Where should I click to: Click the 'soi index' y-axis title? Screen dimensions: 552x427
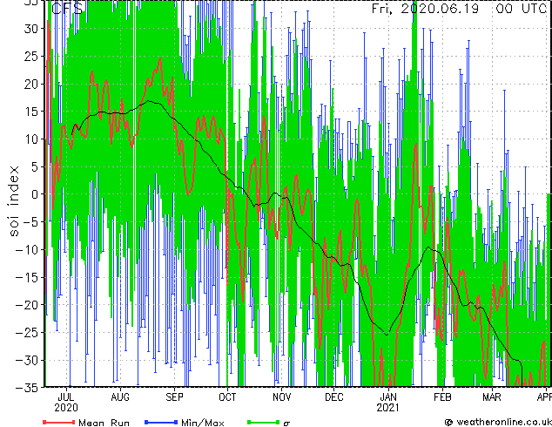coord(13,201)
